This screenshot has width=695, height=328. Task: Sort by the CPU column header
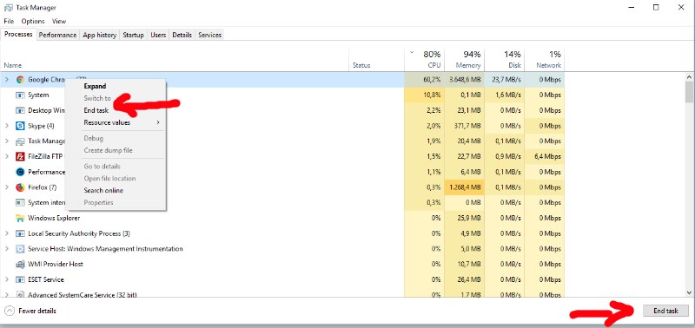(x=424, y=60)
